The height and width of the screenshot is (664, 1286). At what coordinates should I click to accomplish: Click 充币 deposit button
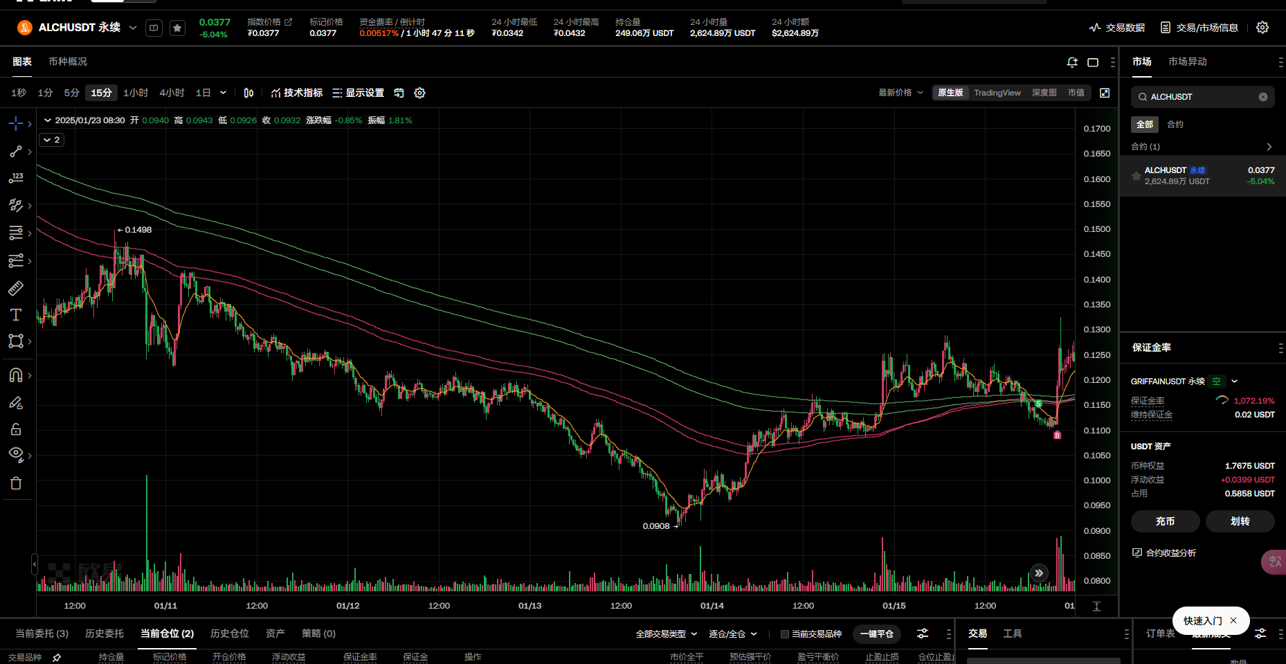pyautogui.click(x=1166, y=521)
